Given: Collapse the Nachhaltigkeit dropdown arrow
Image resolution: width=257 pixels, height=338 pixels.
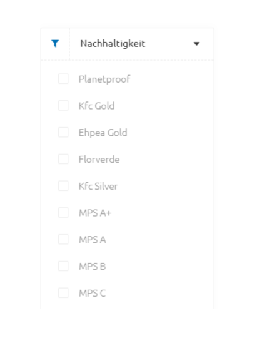Looking at the screenshot, I should (x=196, y=44).
